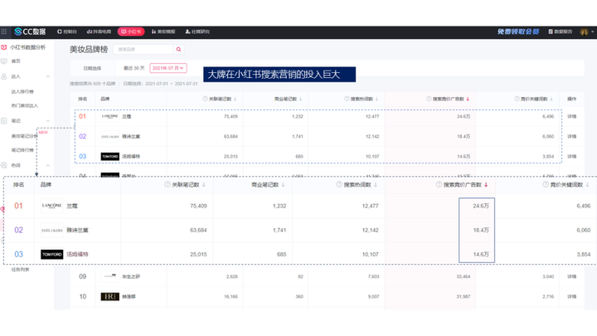The image size is (597, 336).
Task: Open 详情 for rank 02 Estée Lauder row
Action: 572,136
